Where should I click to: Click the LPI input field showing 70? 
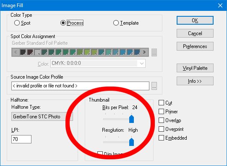pyautogui.click(x=21, y=139)
